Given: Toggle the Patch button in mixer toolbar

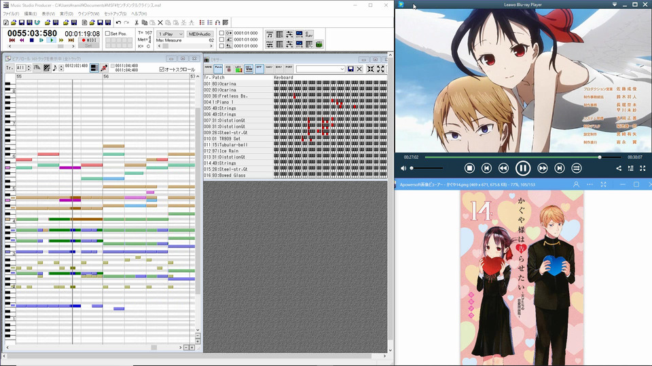Looking at the screenshot, I should pyautogui.click(x=218, y=68).
